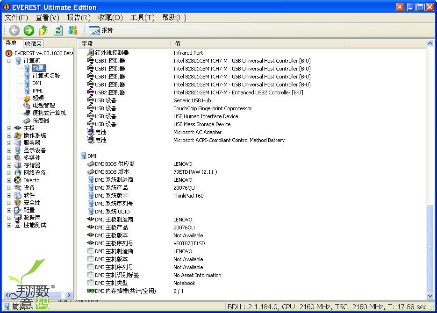Open the 工具(T) menu

click(x=142, y=18)
